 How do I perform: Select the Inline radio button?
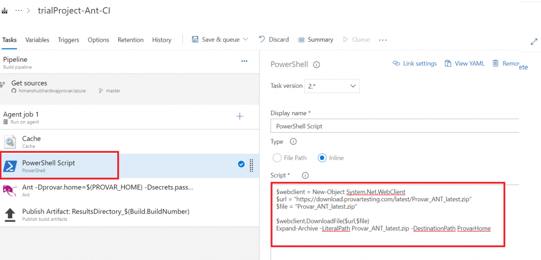point(322,157)
